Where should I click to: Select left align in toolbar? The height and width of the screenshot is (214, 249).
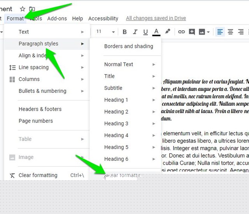(x=220, y=32)
